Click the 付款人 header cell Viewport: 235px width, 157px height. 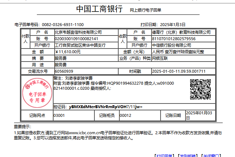point(25,39)
